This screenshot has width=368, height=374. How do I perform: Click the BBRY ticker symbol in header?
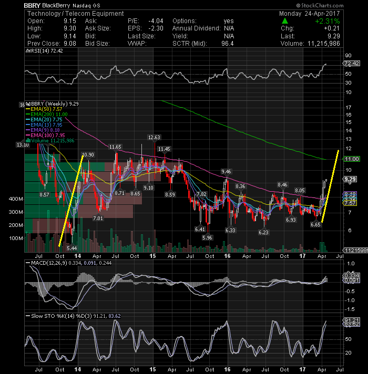(x=32, y=5)
